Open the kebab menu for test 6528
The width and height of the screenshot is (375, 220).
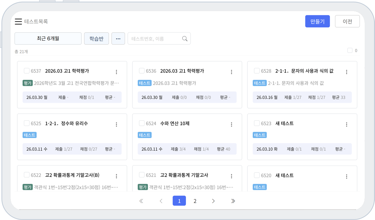tap(346, 72)
